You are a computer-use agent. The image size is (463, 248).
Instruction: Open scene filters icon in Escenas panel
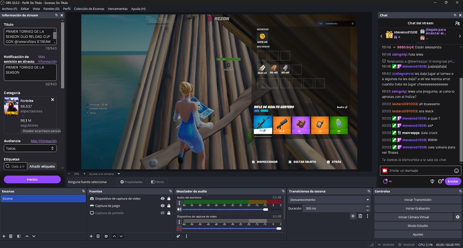[x=19, y=236]
